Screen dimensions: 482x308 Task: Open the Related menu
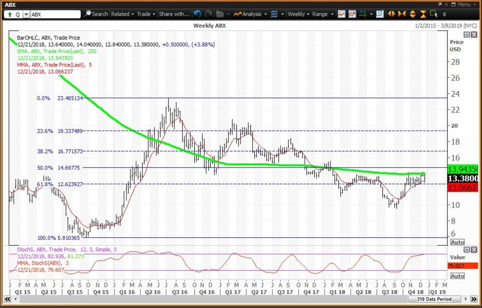pyautogui.click(x=123, y=14)
